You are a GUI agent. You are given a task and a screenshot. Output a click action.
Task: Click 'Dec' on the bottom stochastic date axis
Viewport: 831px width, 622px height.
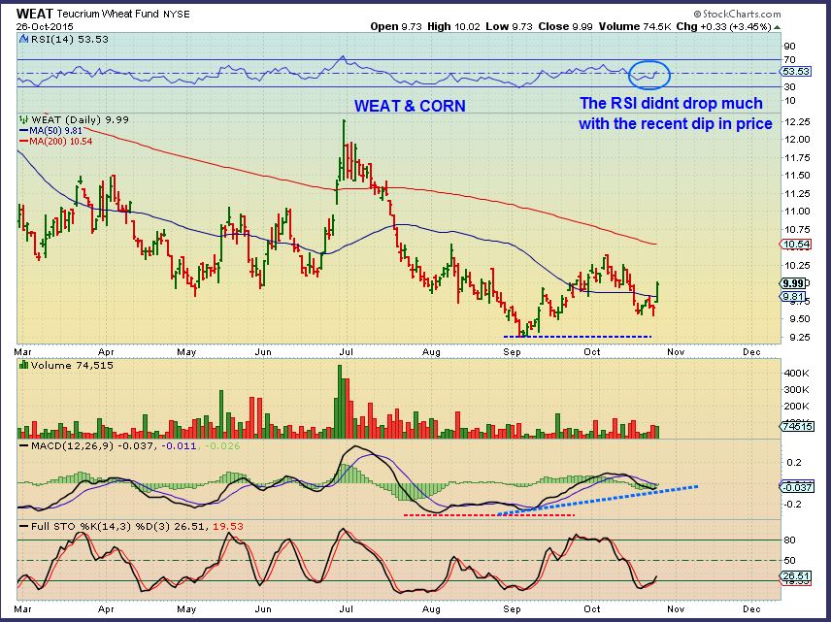coord(751,608)
